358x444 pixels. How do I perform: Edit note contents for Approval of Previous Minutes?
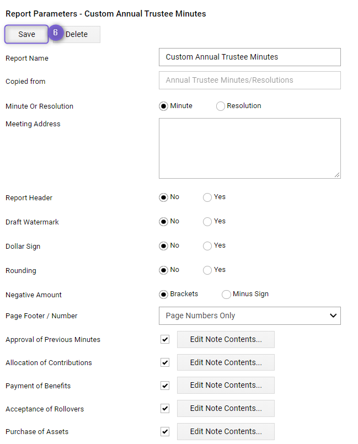point(226,340)
